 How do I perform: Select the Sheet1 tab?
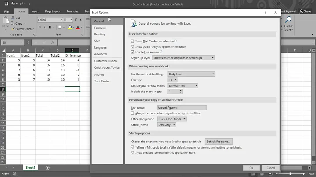point(30,167)
